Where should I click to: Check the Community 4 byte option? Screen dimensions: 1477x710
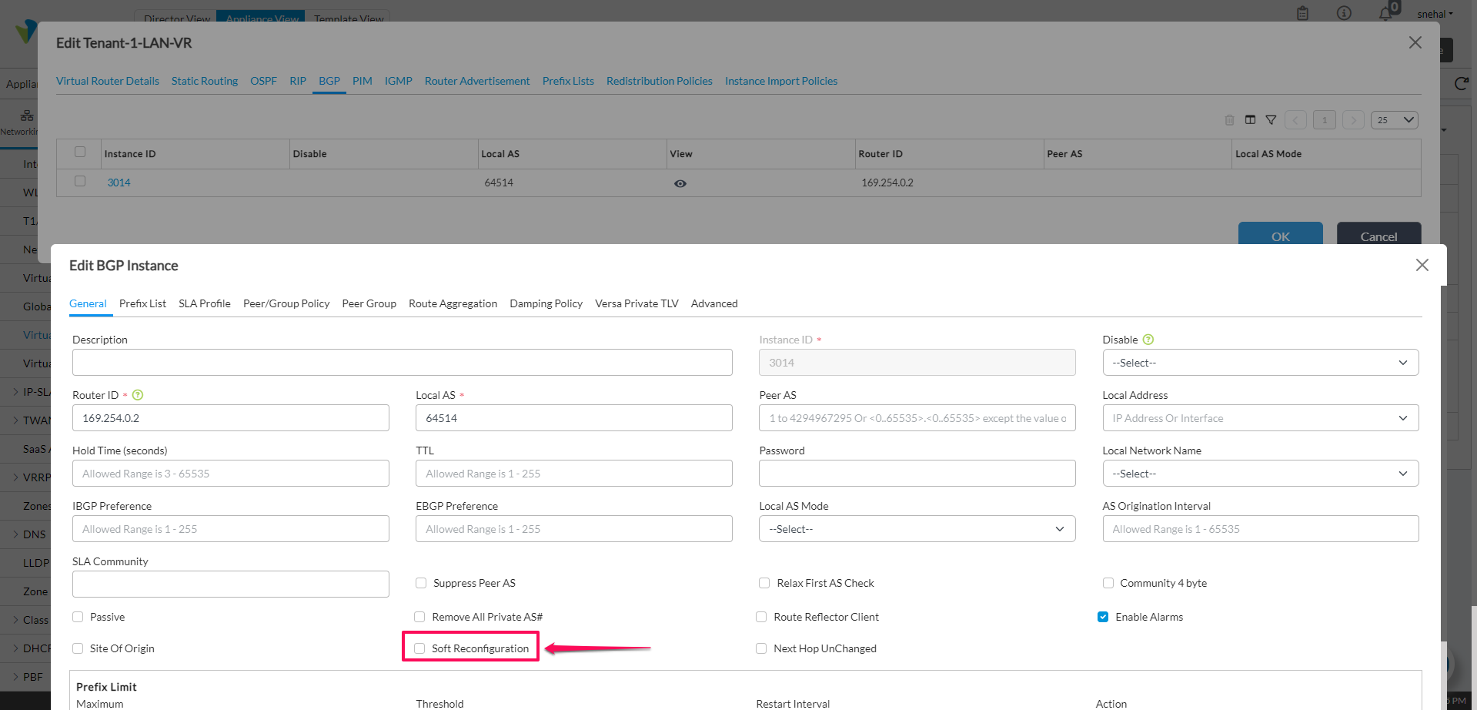coord(1108,583)
